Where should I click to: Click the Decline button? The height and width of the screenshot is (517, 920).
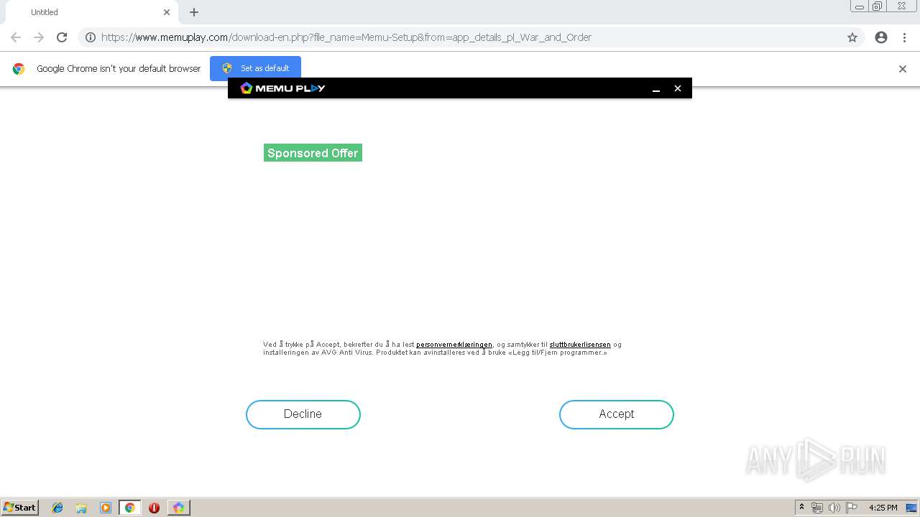pos(303,414)
